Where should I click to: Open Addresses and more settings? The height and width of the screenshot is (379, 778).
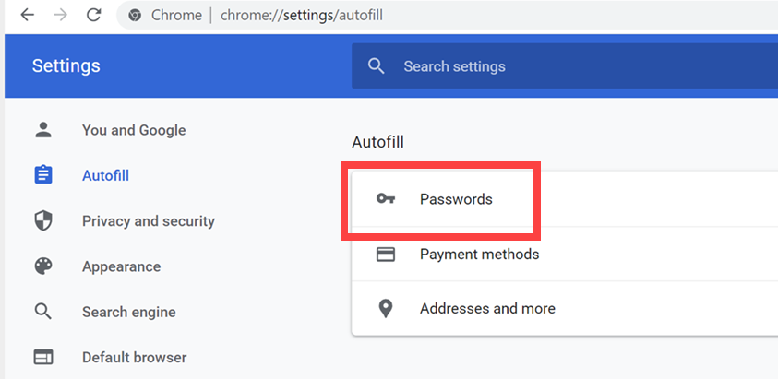(487, 309)
